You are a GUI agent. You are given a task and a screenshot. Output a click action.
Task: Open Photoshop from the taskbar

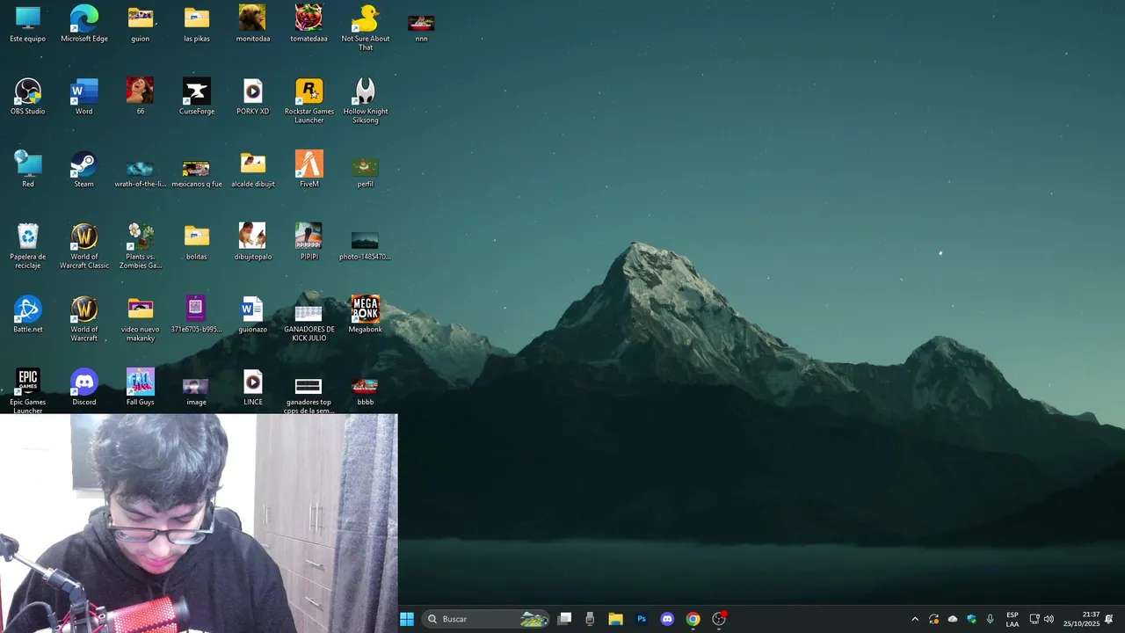pyautogui.click(x=642, y=619)
